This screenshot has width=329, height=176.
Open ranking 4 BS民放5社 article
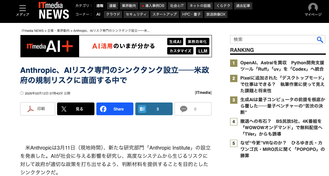coord(281,127)
